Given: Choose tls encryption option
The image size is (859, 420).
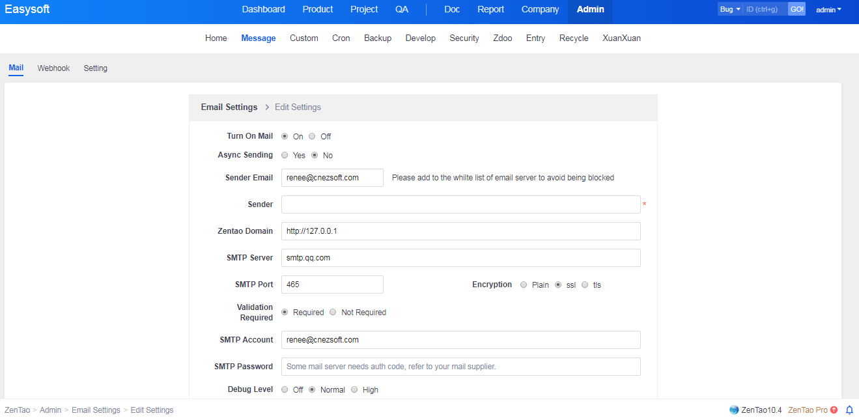Looking at the screenshot, I should click(585, 285).
